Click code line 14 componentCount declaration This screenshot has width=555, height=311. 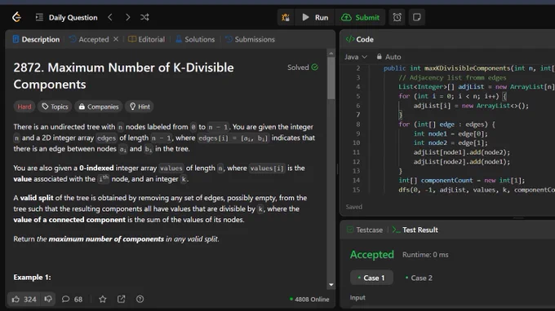click(x=462, y=181)
